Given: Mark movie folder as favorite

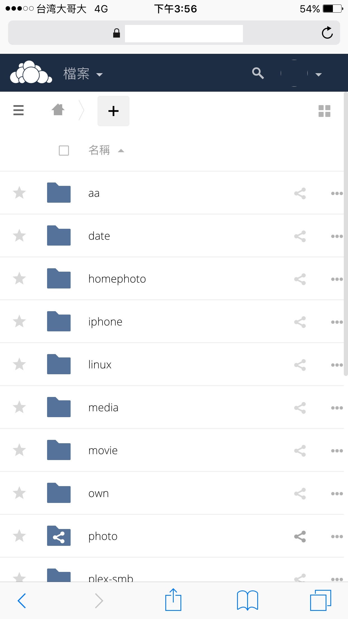Looking at the screenshot, I should click(x=19, y=450).
